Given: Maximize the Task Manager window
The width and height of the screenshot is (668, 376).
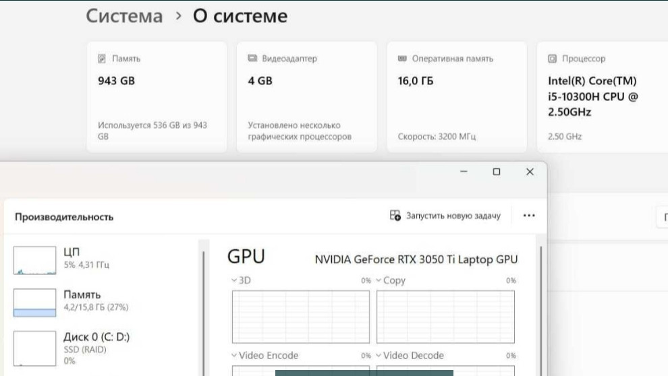Looking at the screenshot, I should [497, 171].
